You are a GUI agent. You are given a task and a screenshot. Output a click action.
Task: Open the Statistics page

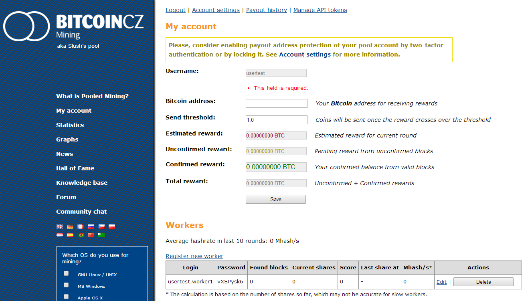click(70, 125)
